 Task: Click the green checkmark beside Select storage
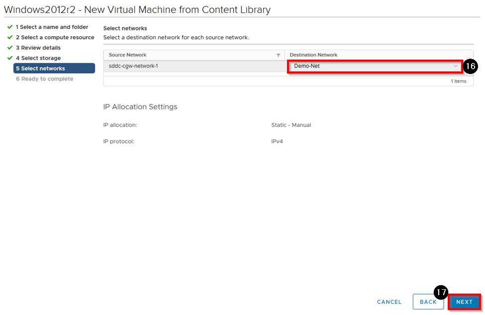point(10,58)
